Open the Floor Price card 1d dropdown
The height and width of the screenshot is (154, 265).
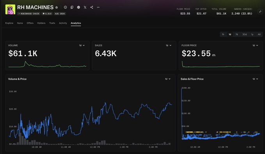coord(255,45)
